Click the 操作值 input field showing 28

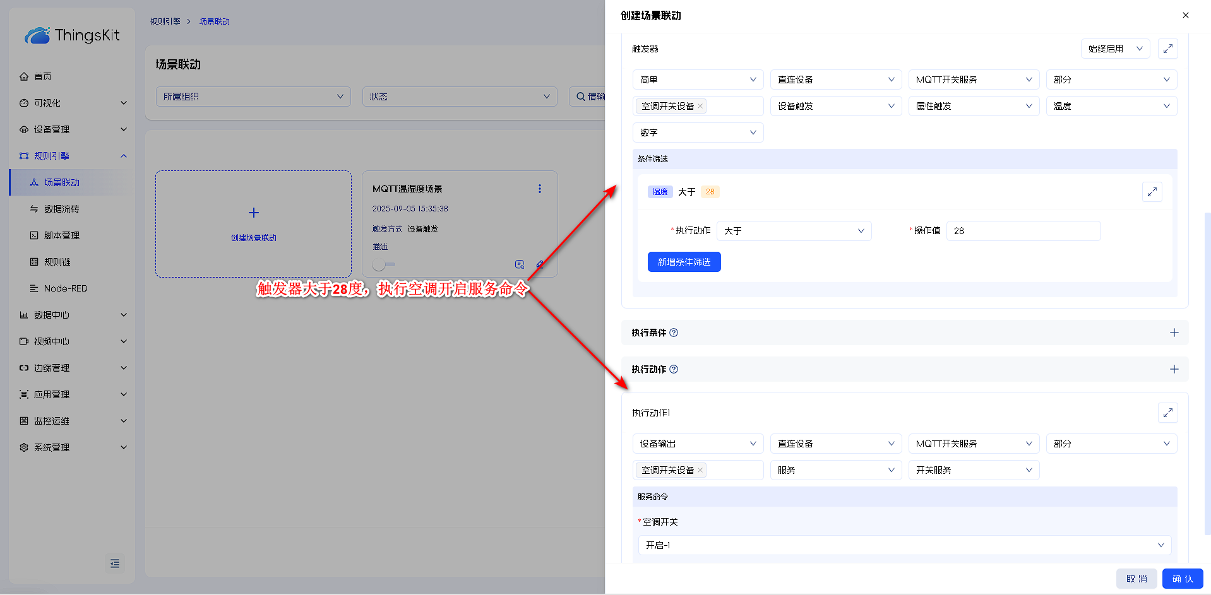1023,231
